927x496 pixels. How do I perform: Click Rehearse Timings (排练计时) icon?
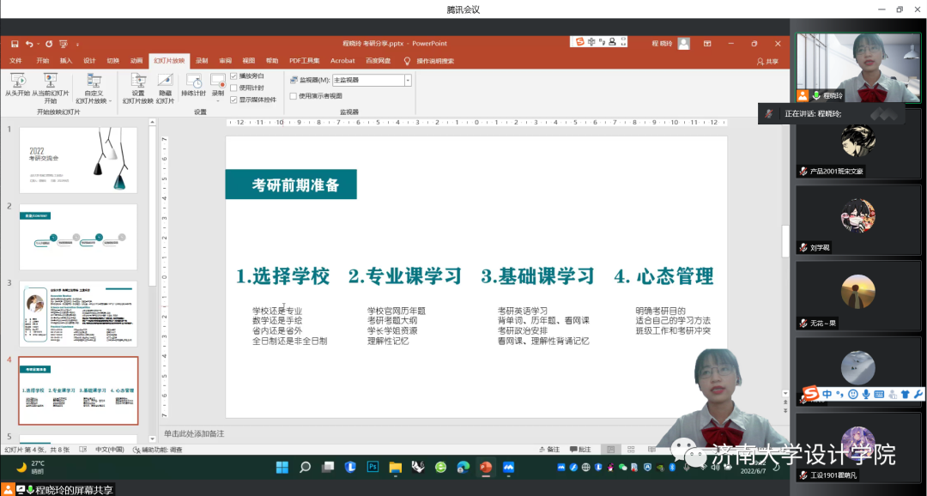[x=194, y=81]
